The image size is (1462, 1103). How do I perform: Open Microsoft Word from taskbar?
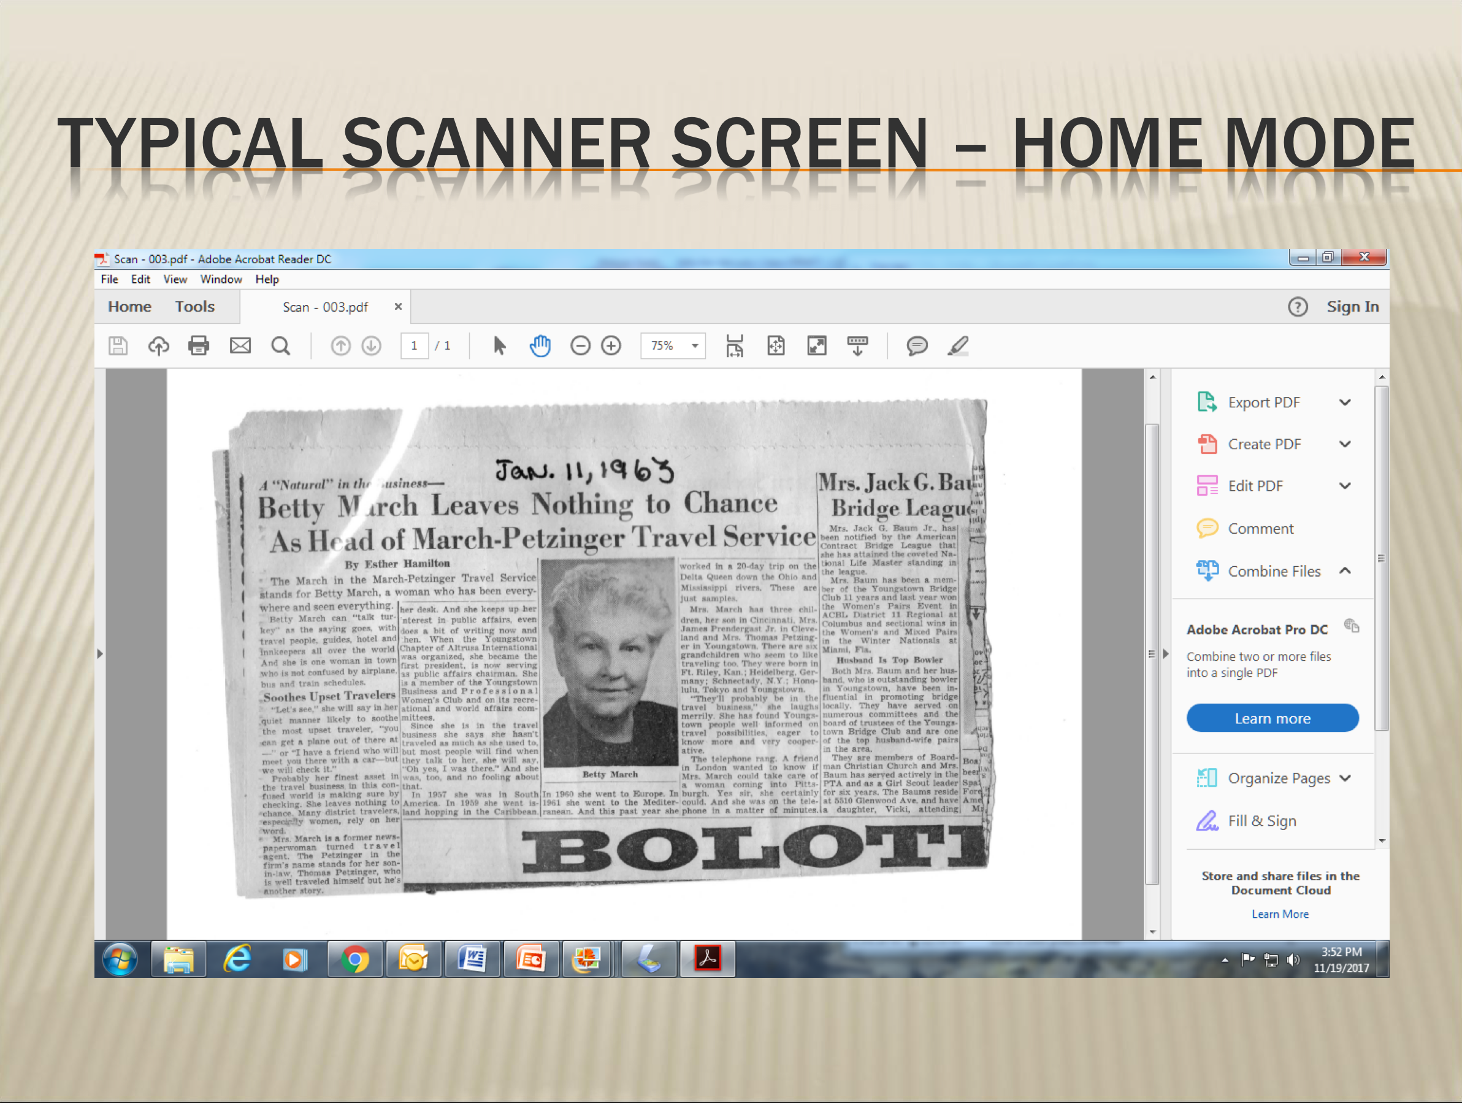[x=472, y=960]
